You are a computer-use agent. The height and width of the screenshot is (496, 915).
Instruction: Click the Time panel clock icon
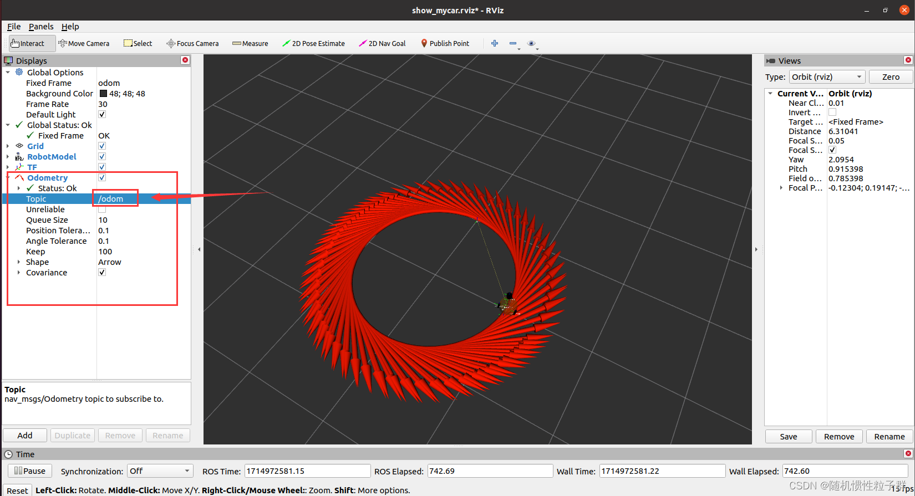(8, 454)
